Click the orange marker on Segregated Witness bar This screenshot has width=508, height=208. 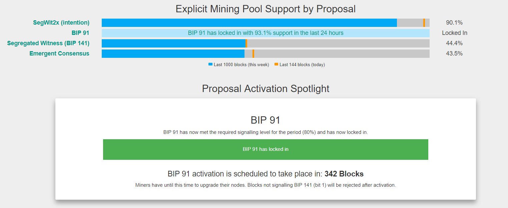246,43
